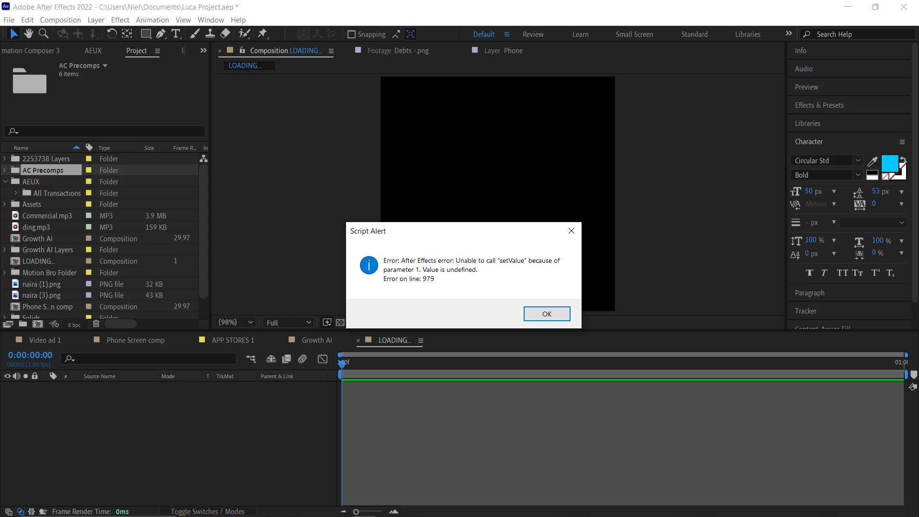Screen dimensions: 919x517
Task: Open the Circular Std font dropdown
Action: coord(826,161)
